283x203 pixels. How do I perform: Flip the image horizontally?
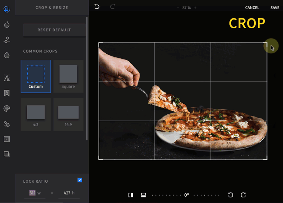131,195
